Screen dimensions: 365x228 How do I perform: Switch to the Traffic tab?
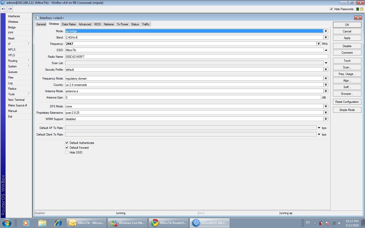tap(146, 24)
